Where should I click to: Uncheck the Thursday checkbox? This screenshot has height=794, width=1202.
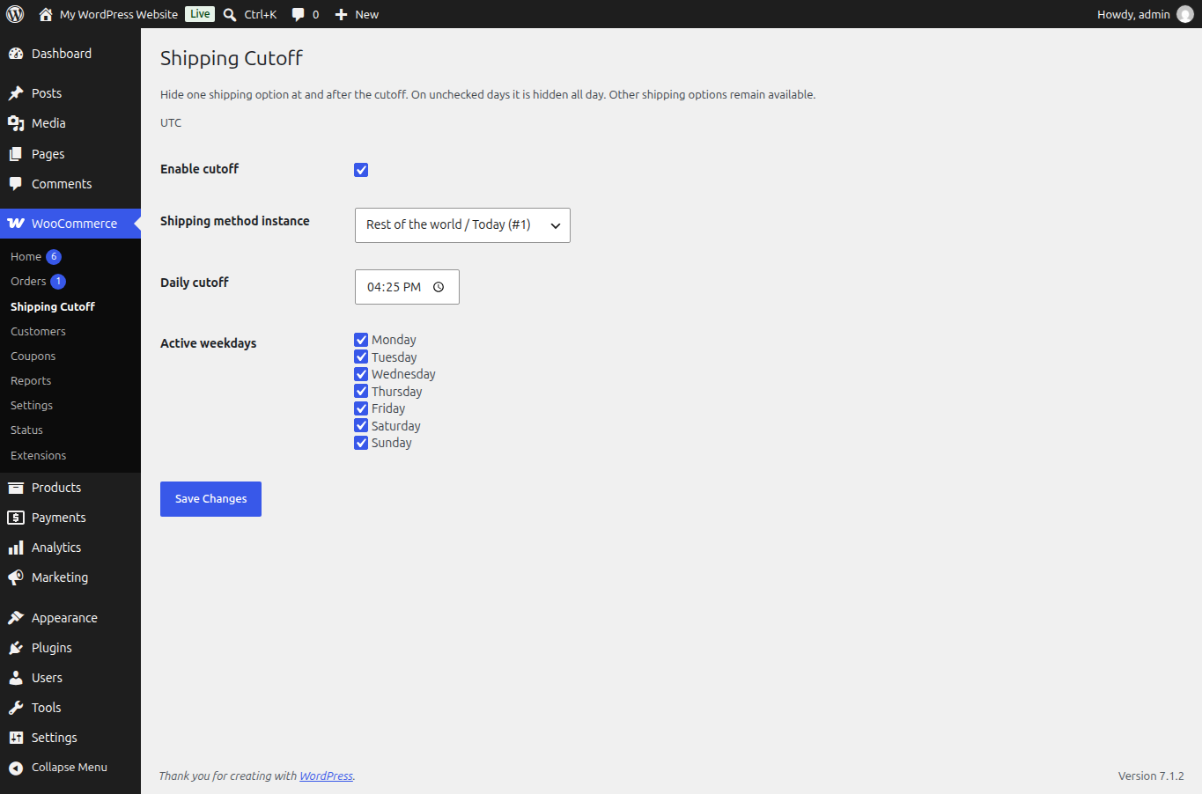click(x=361, y=391)
